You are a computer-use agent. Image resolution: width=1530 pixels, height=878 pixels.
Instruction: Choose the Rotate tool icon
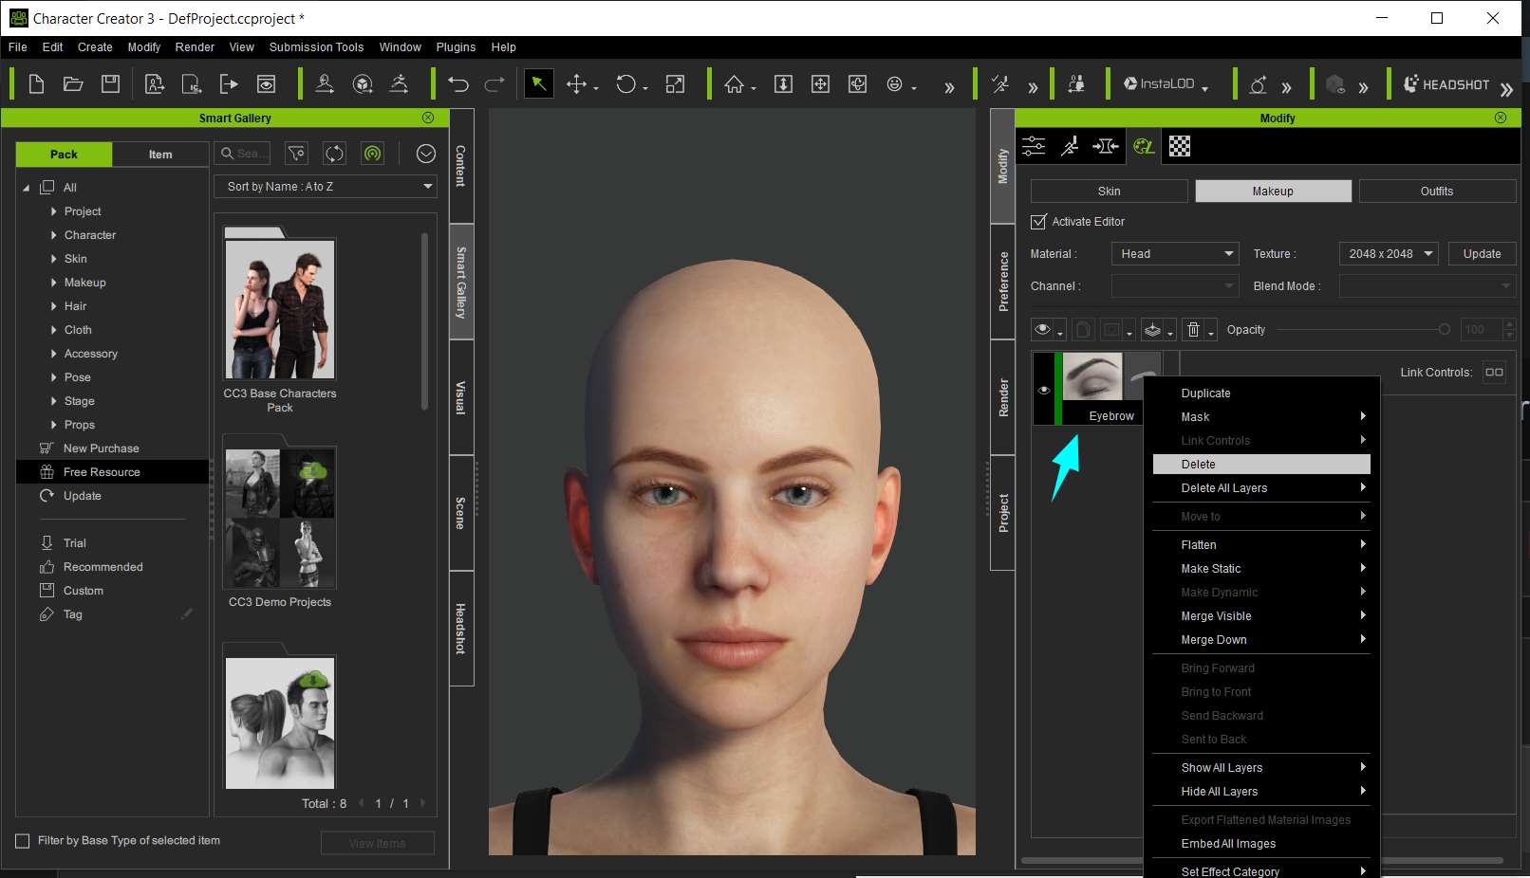625,84
